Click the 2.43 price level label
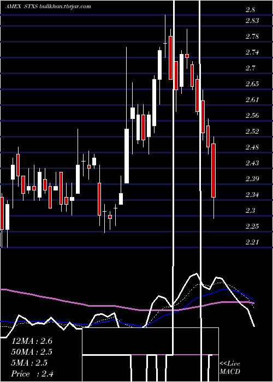This screenshot has width=273, height=382. point(252,163)
